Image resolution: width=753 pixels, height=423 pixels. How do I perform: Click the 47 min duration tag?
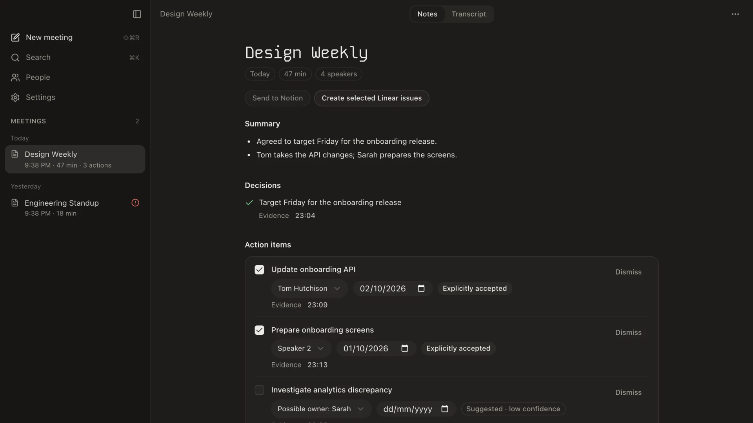[295, 74]
